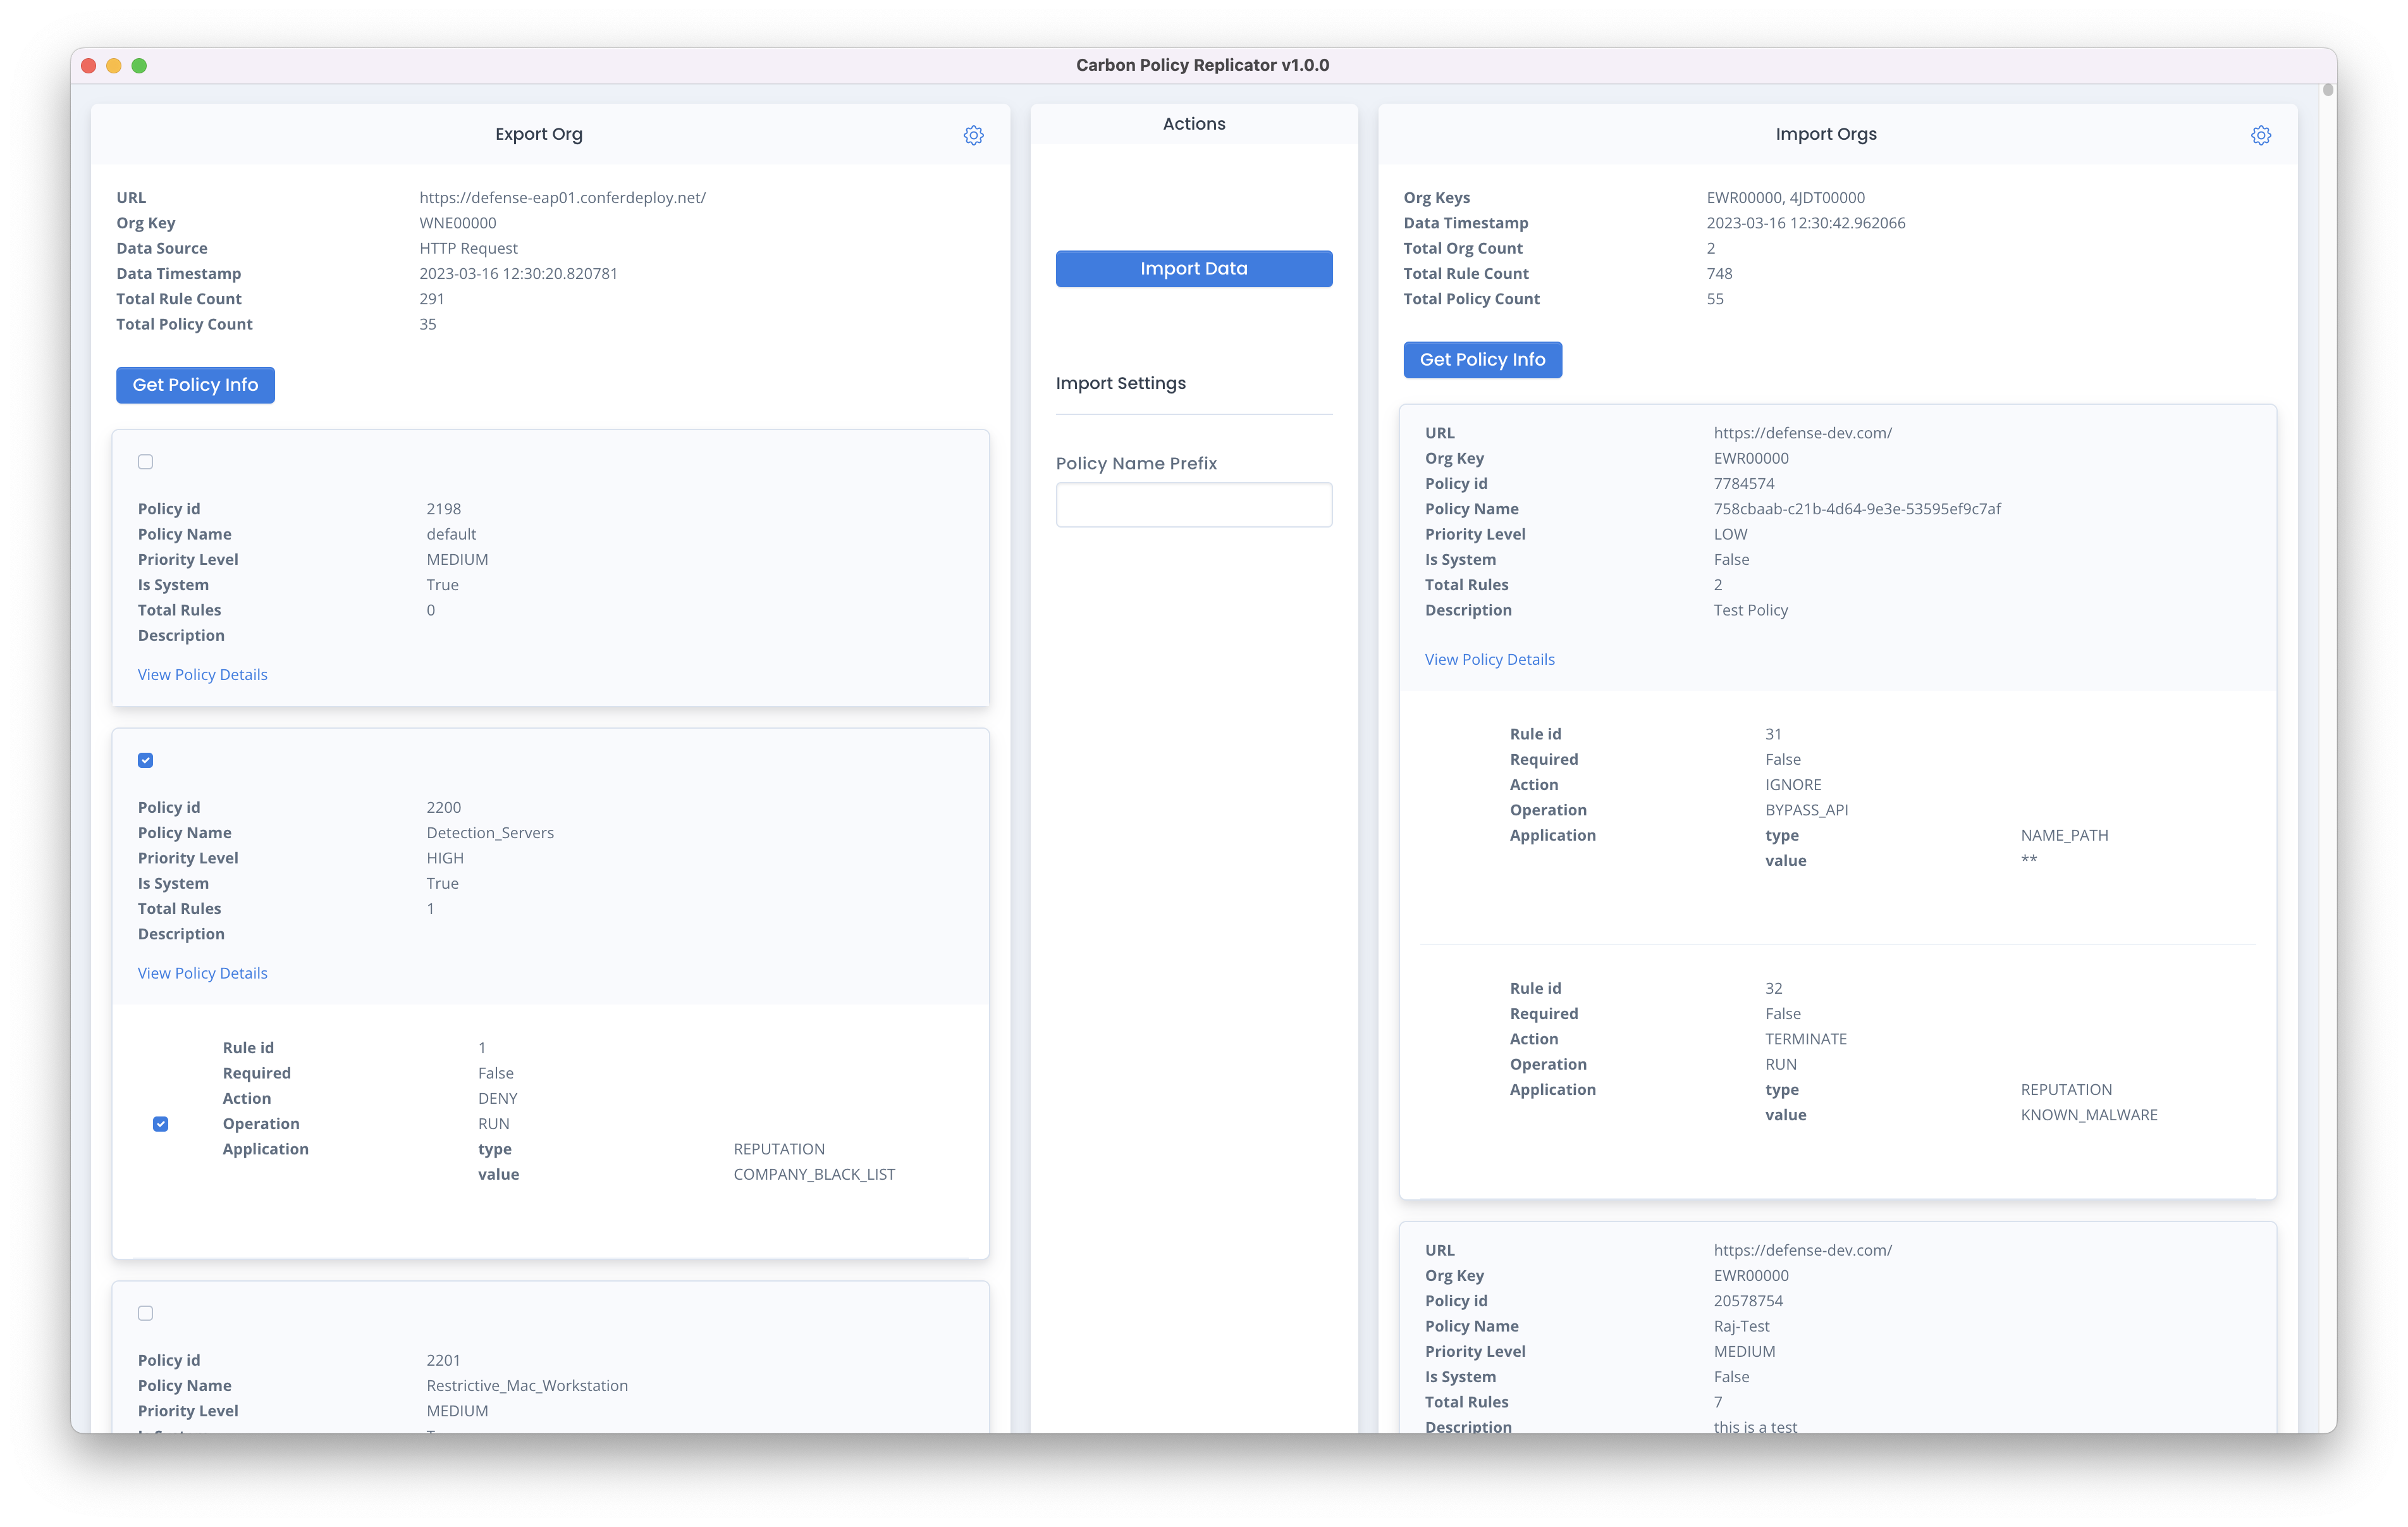Click Get Policy Info under Export Org
The height and width of the screenshot is (1527, 2408).
[195, 385]
